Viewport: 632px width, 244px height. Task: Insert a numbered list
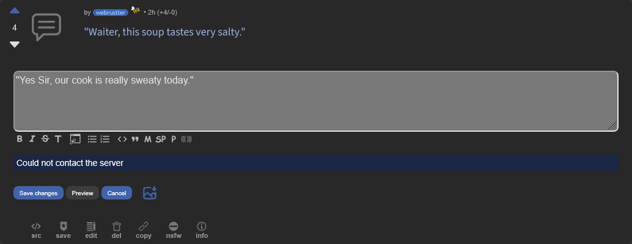click(105, 139)
